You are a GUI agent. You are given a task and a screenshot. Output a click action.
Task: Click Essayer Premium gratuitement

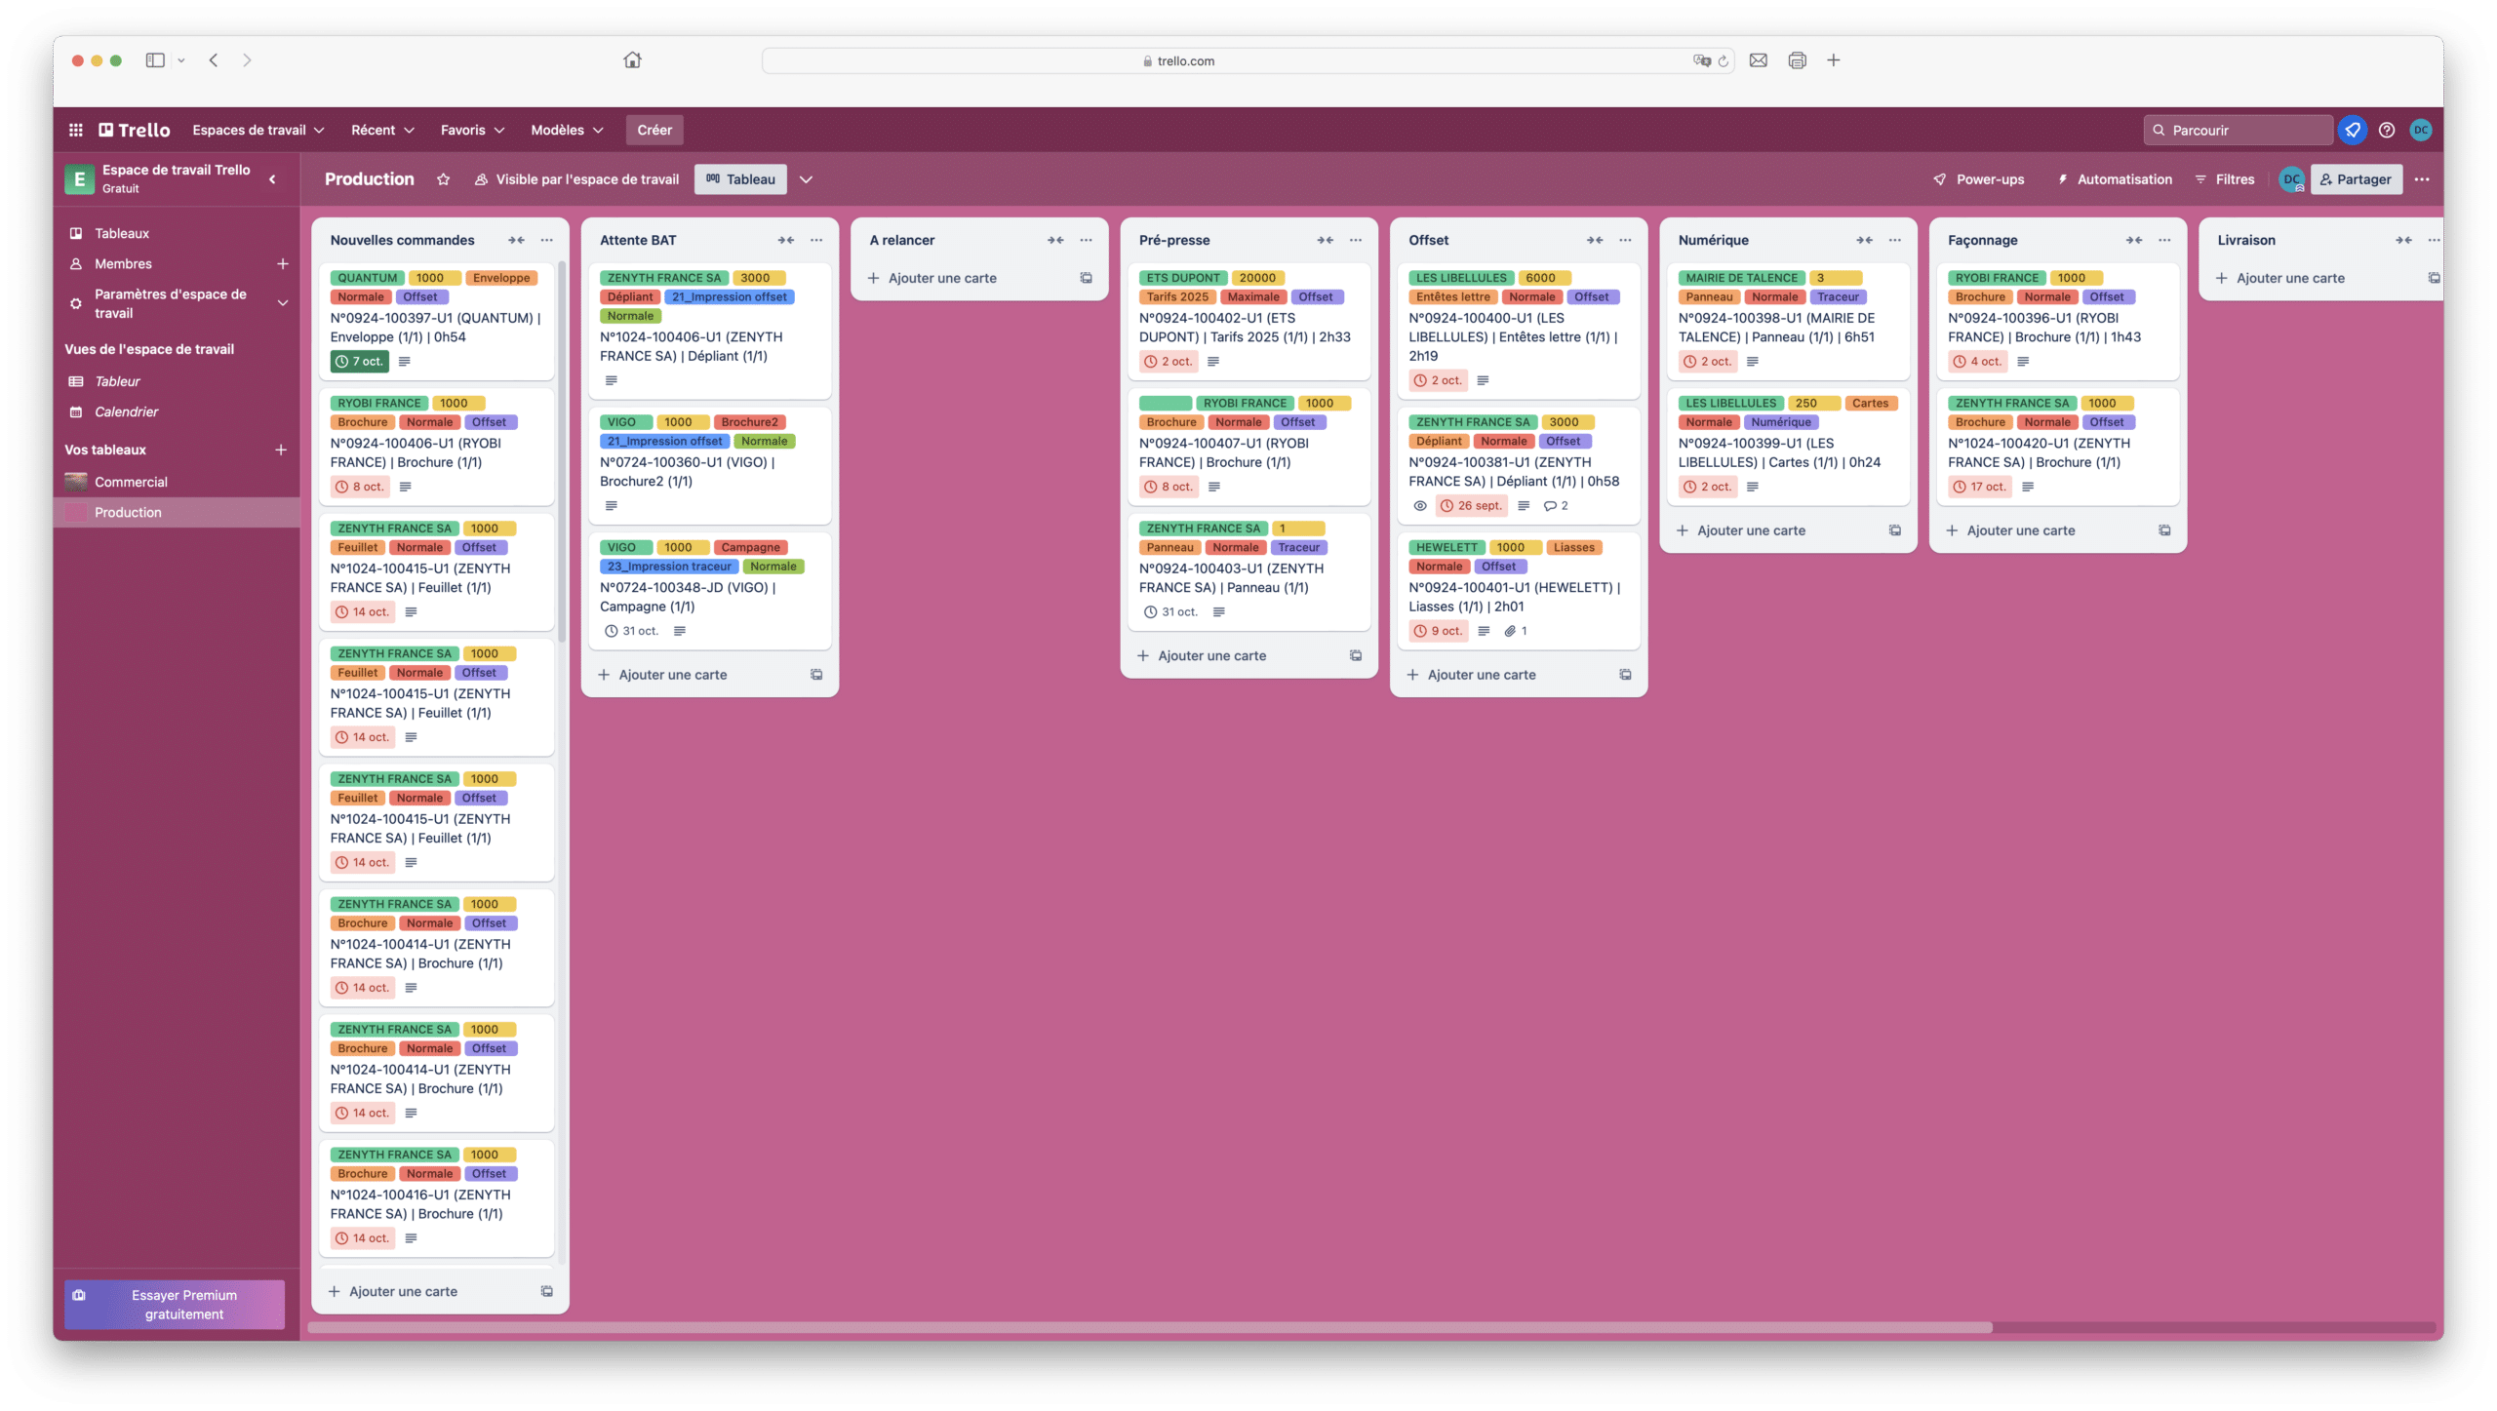tap(175, 1305)
